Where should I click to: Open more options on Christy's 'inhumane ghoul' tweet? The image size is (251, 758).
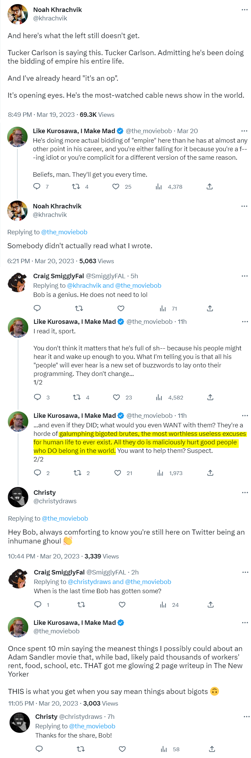pos(245,493)
